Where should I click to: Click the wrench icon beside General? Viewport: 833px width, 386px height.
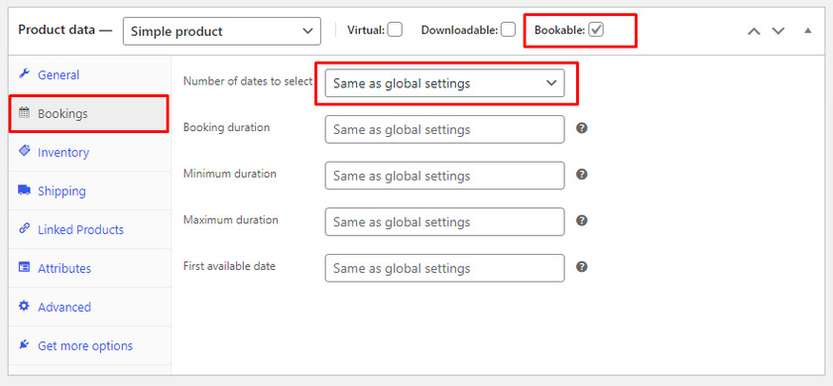point(24,74)
